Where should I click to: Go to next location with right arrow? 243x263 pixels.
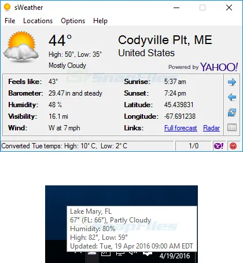232,82
